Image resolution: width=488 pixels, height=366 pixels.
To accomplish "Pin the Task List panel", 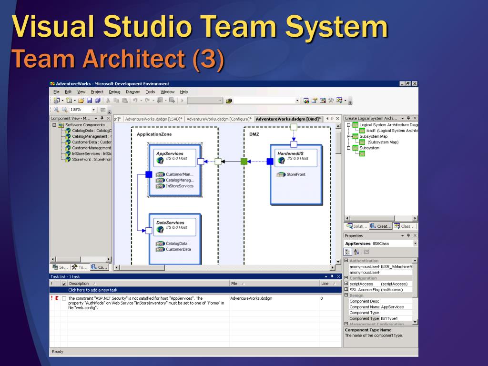I will (332, 276).
